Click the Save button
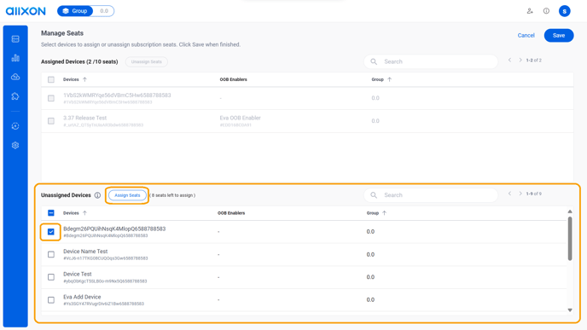The width and height of the screenshot is (587, 330). pos(559,36)
